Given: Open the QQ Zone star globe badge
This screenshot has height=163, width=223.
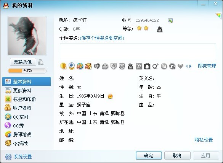Looking at the screenshot, I should tap(80, 66).
